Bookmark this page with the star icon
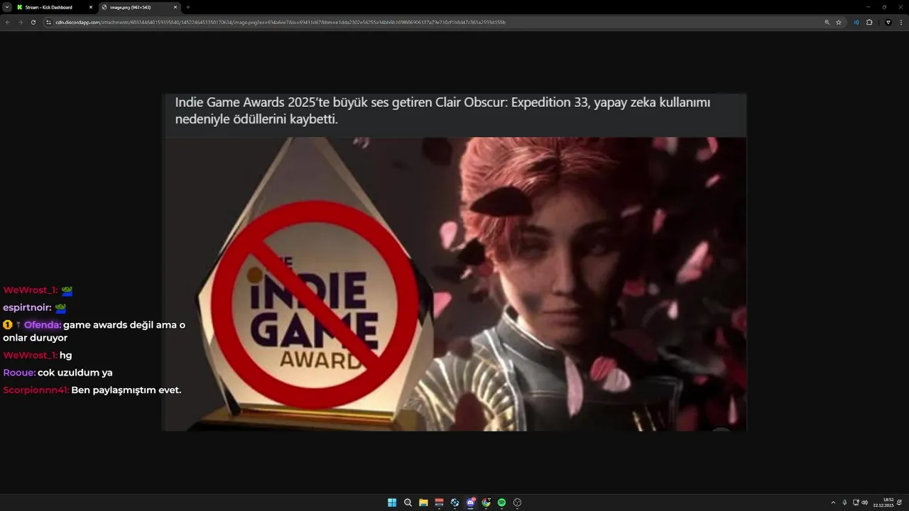 839,22
